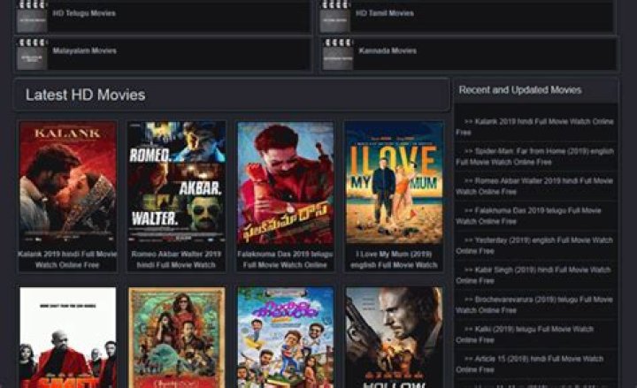Open the Romeo Akbar Walter poster
Viewport: 637px width, 388px height.
click(176, 183)
